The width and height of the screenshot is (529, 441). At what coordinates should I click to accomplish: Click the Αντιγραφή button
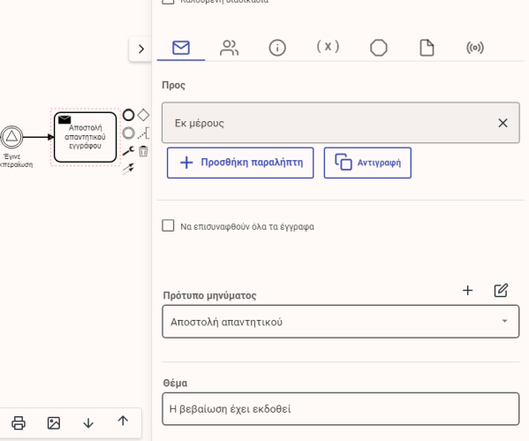367,163
